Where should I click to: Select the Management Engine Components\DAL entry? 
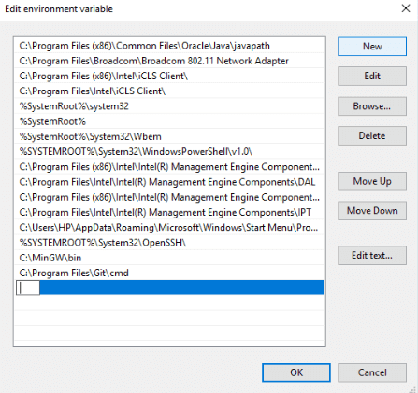pos(169,182)
